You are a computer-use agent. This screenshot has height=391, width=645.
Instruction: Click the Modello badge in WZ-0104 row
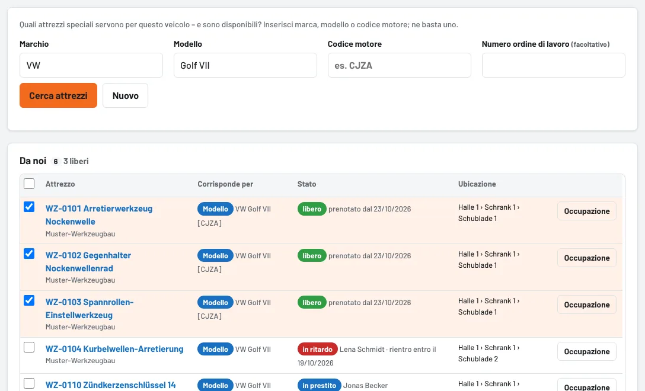coord(216,350)
